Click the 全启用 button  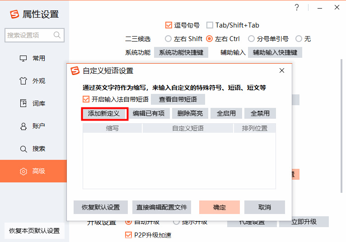click(x=226, y=113)
